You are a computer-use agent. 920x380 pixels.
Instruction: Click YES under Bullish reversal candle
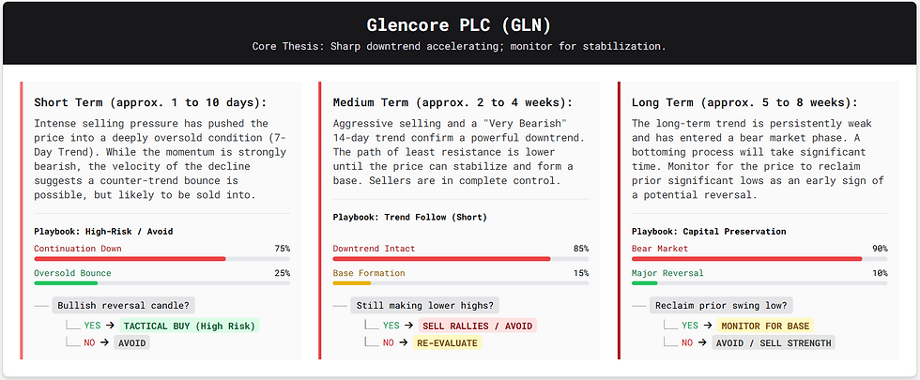[92, 327]
